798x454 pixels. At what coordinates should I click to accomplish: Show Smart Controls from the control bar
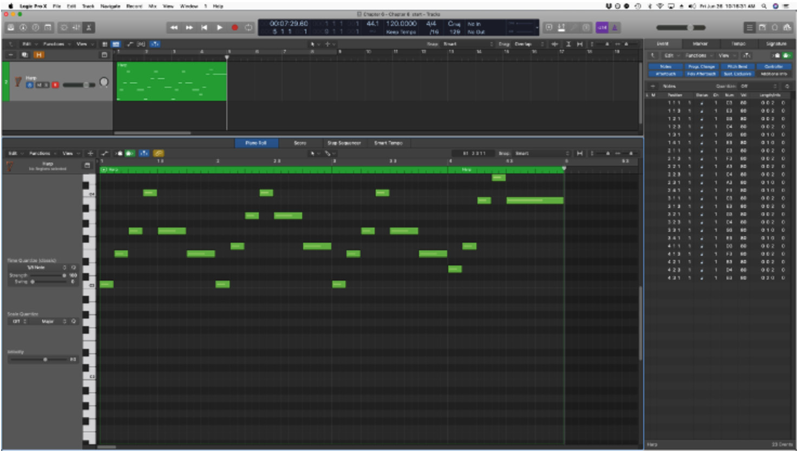tap(64, 28)
